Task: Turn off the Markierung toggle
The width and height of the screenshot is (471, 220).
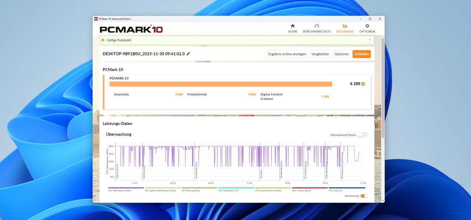Action: (364, 196)
